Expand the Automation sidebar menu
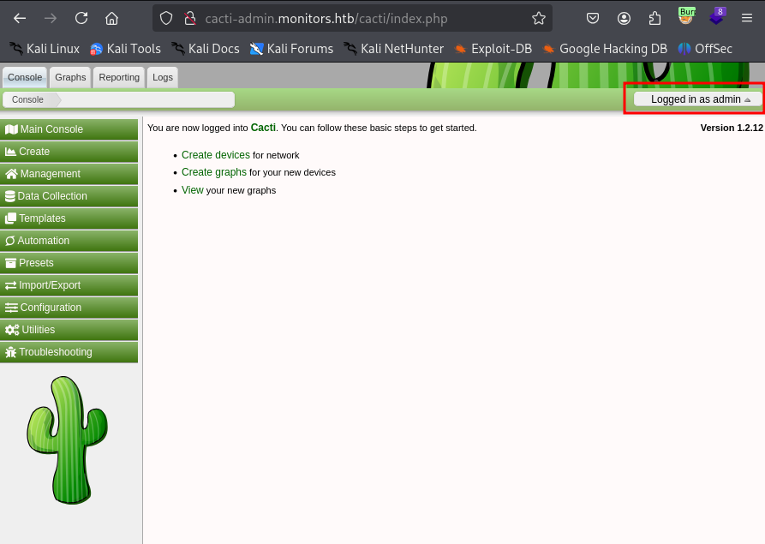 69,241
